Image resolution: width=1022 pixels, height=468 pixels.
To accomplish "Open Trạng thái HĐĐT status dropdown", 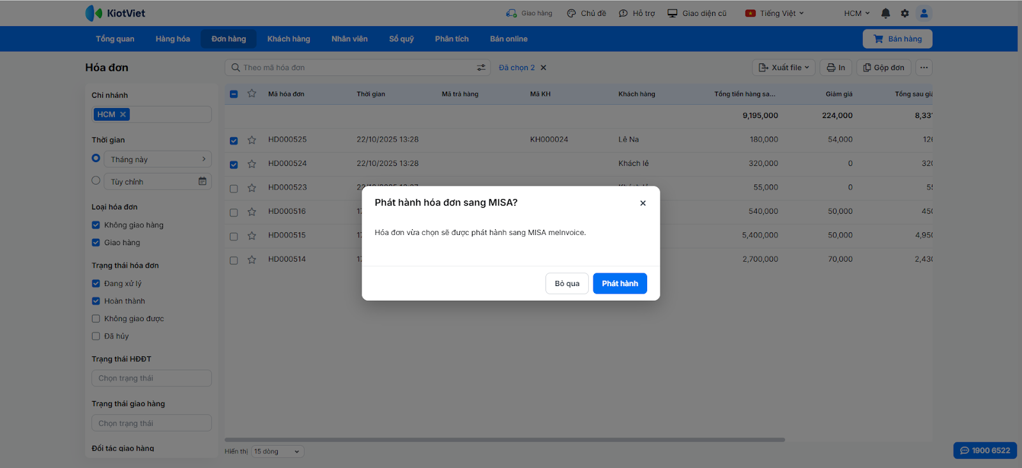I will click(x=151, y=378).
